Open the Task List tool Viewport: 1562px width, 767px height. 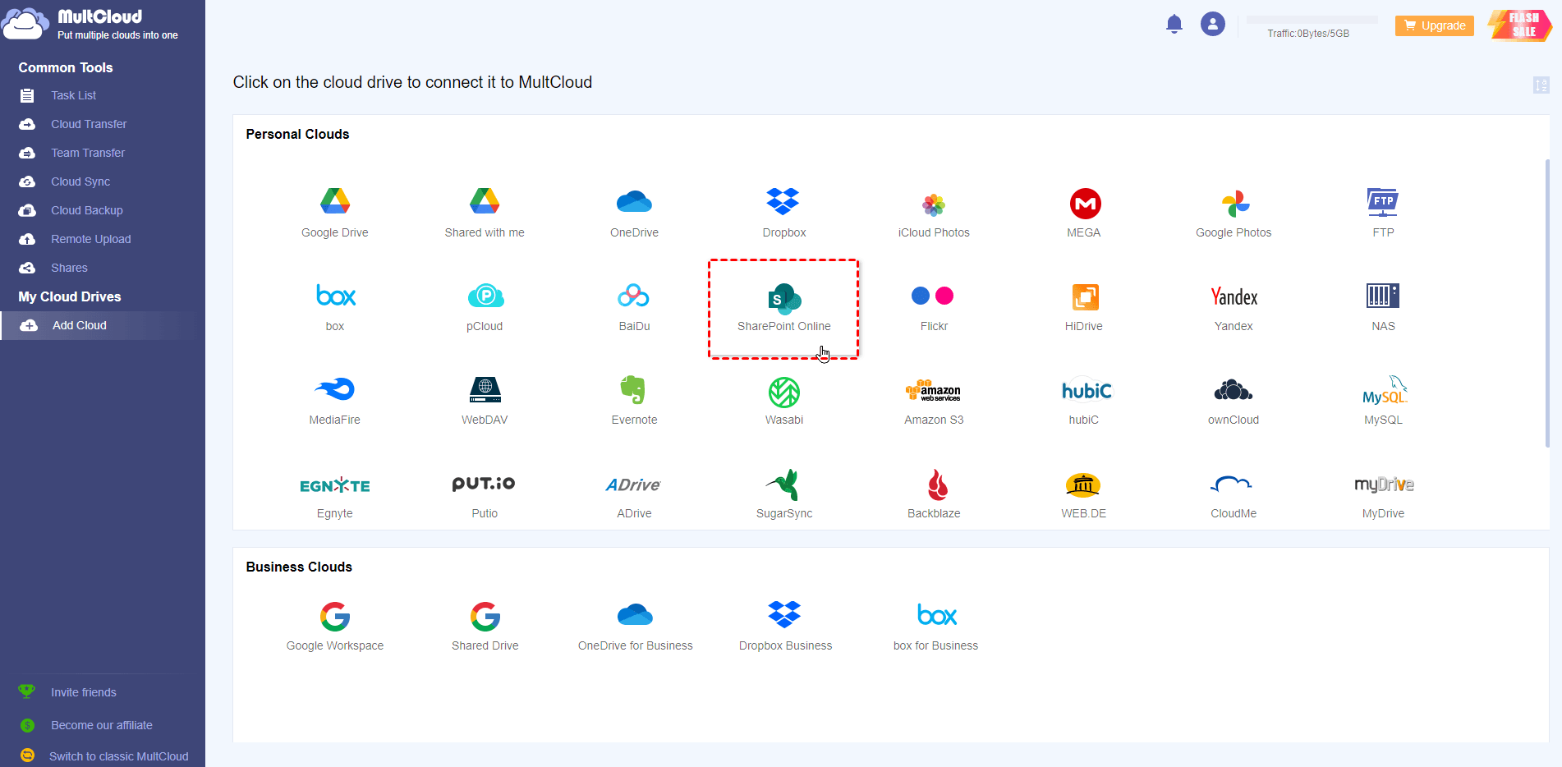tap(73, 95)
